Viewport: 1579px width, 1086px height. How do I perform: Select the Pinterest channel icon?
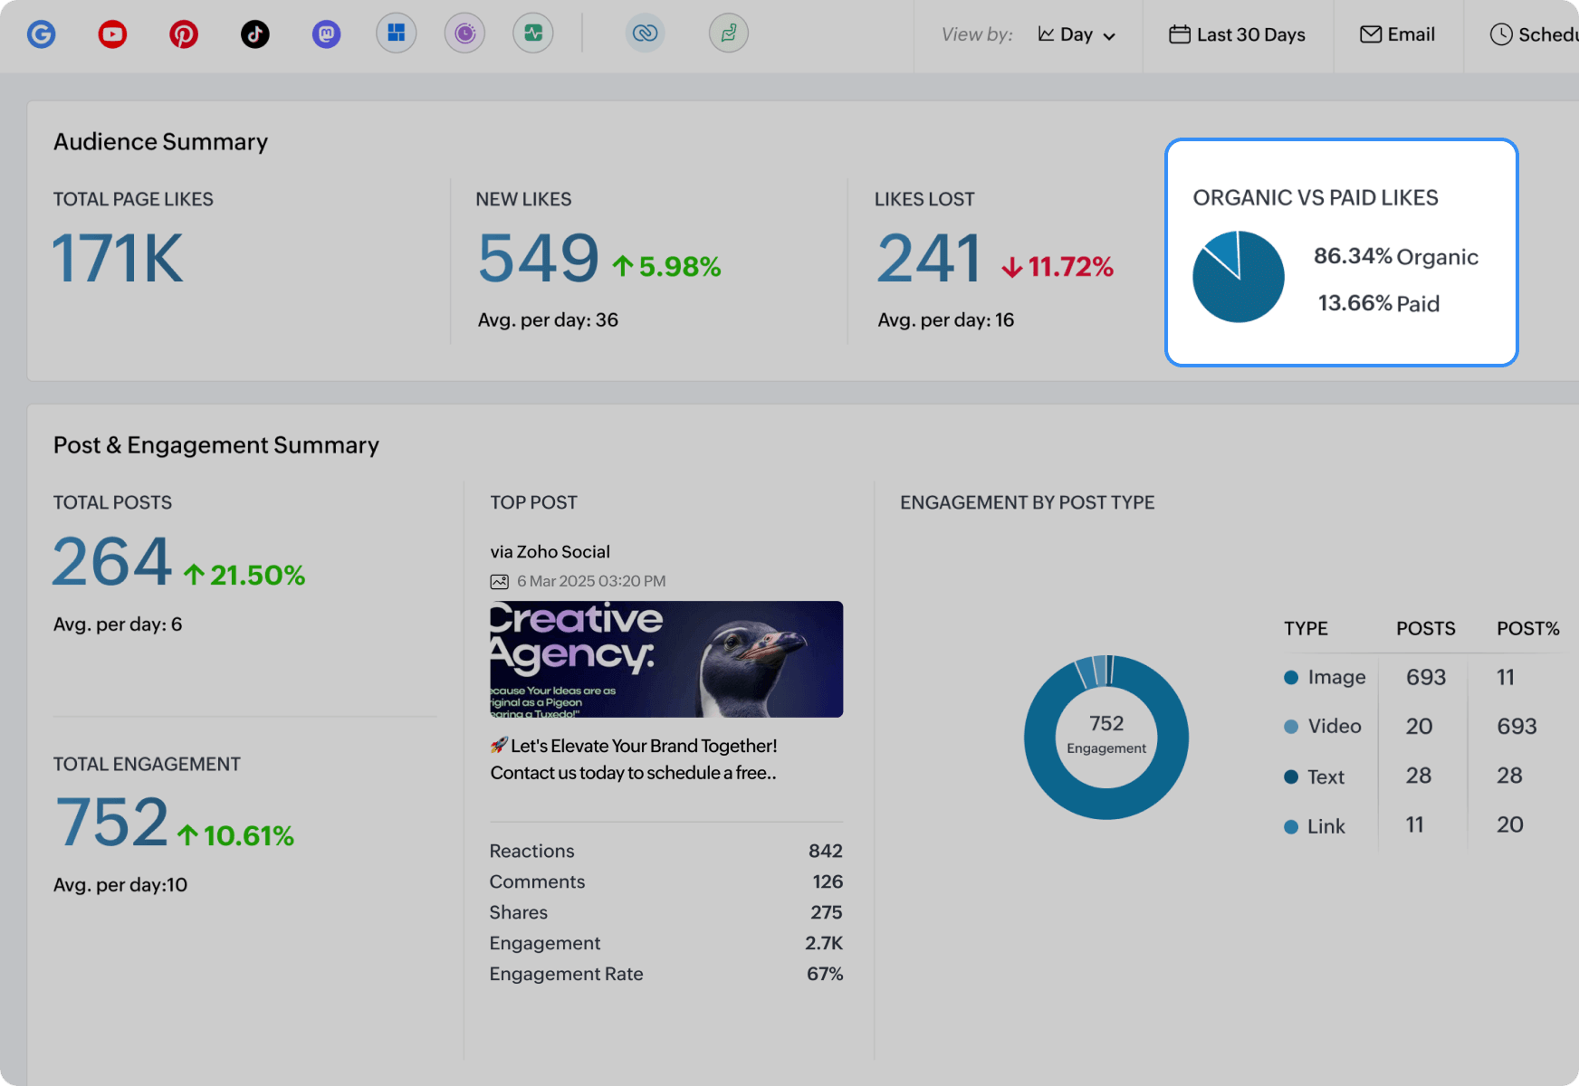pyautogui.click(x=184, y=34)
